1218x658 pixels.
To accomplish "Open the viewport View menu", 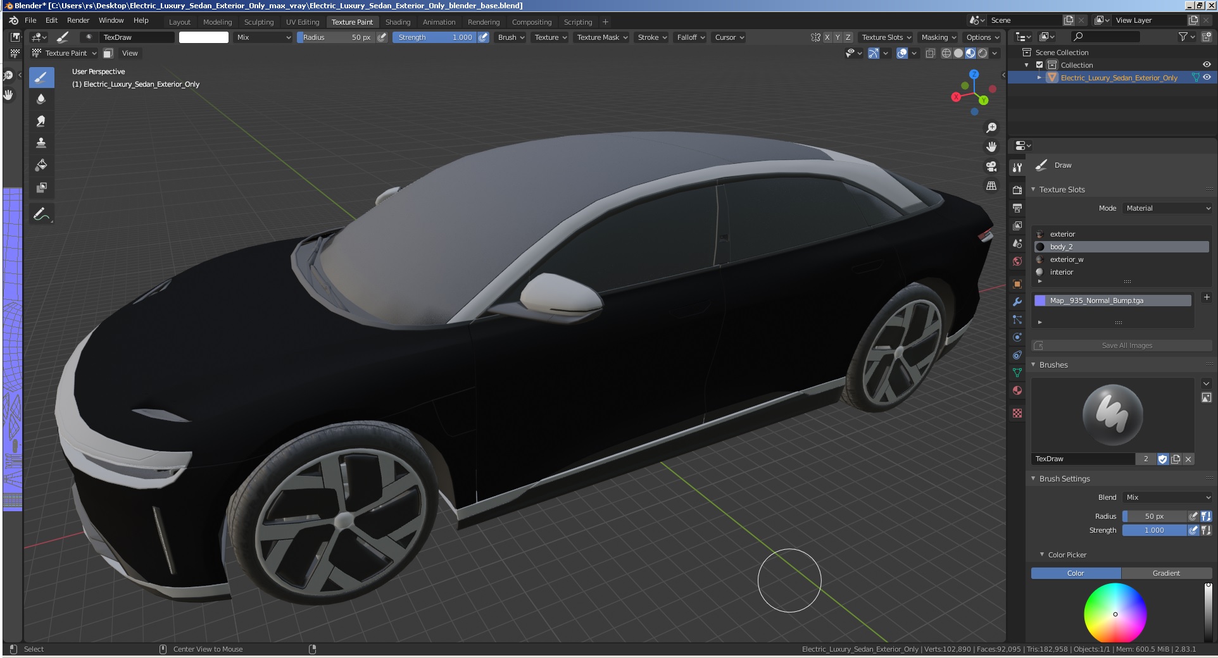I will (x=130, y=53).
